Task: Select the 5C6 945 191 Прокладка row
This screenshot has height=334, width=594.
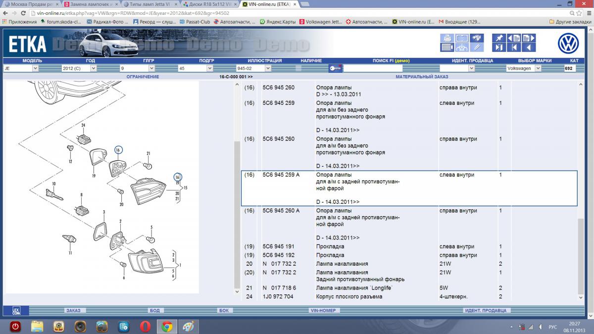Action: (409, 246)
